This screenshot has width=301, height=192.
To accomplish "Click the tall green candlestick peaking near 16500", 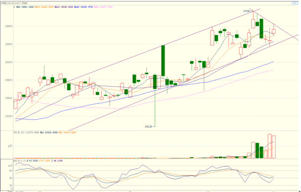I will tap(163, 61).
